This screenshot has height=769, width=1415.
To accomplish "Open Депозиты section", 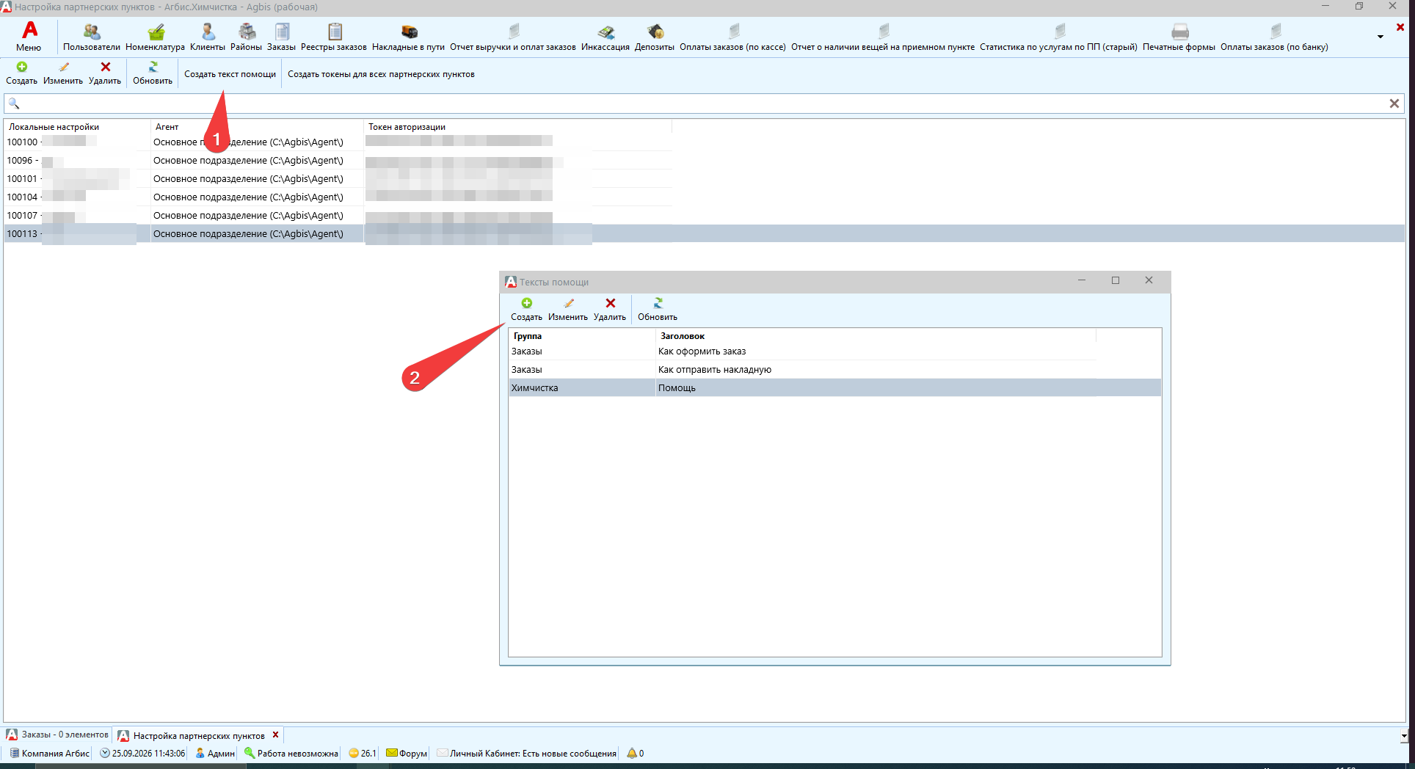I will point(655,36).
